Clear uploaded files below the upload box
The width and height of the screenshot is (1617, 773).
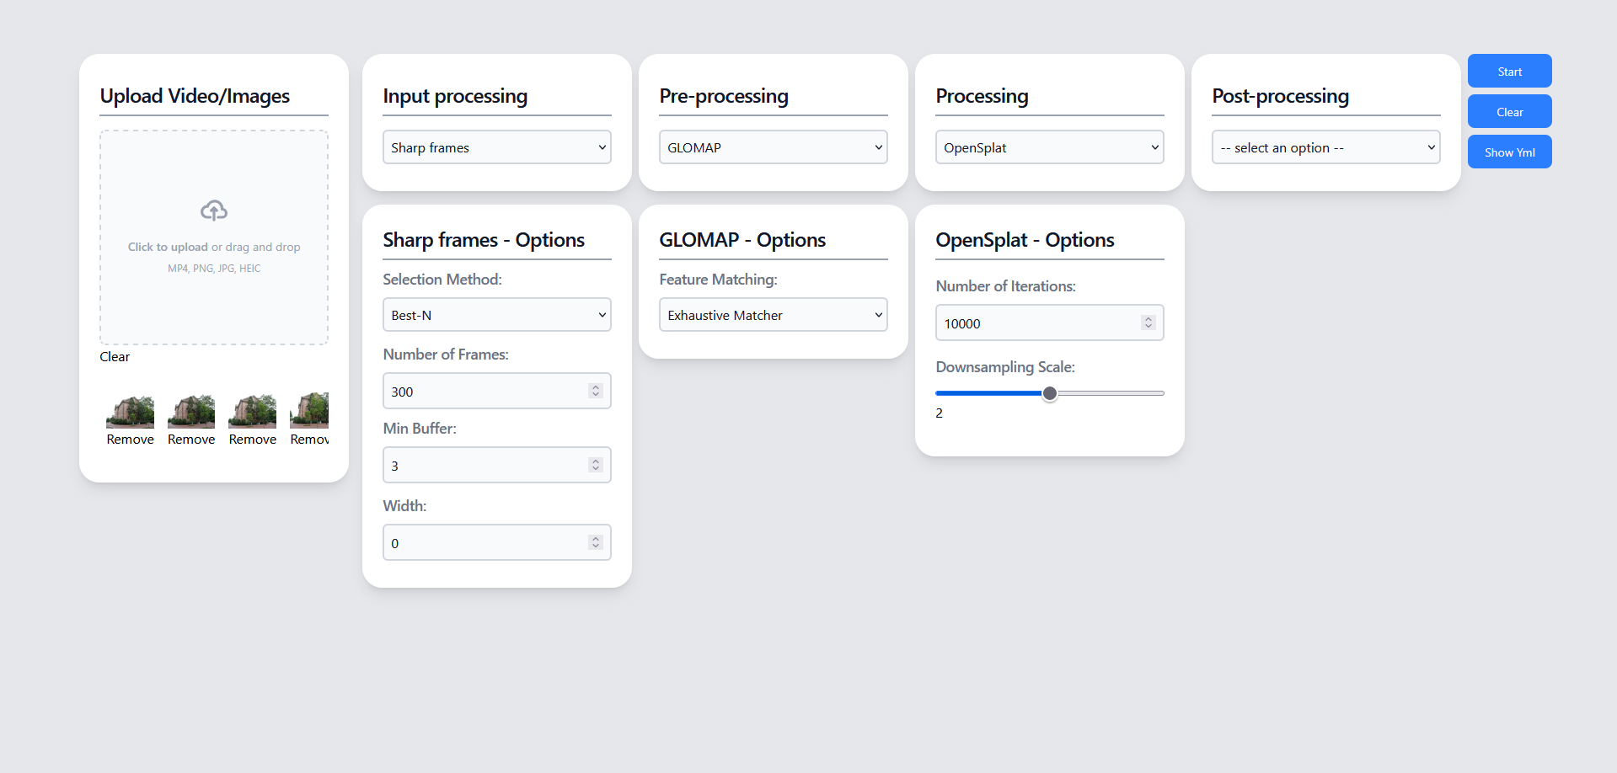coord(115,357)
